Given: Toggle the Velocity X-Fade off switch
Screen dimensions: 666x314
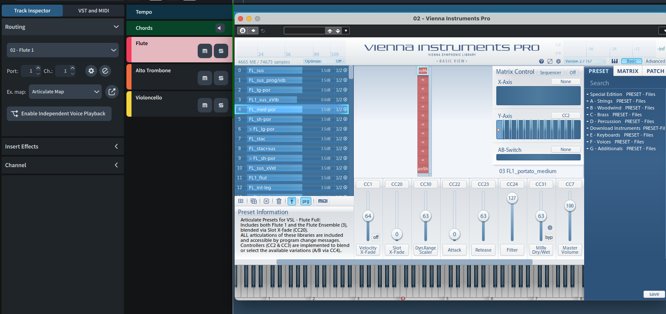Looking at the screenshot, I should point(376,237).
